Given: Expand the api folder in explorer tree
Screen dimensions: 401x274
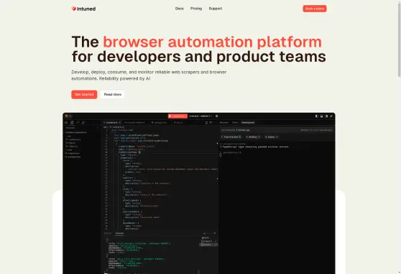Looking at the screenshot, I should (x=69, y=136).
